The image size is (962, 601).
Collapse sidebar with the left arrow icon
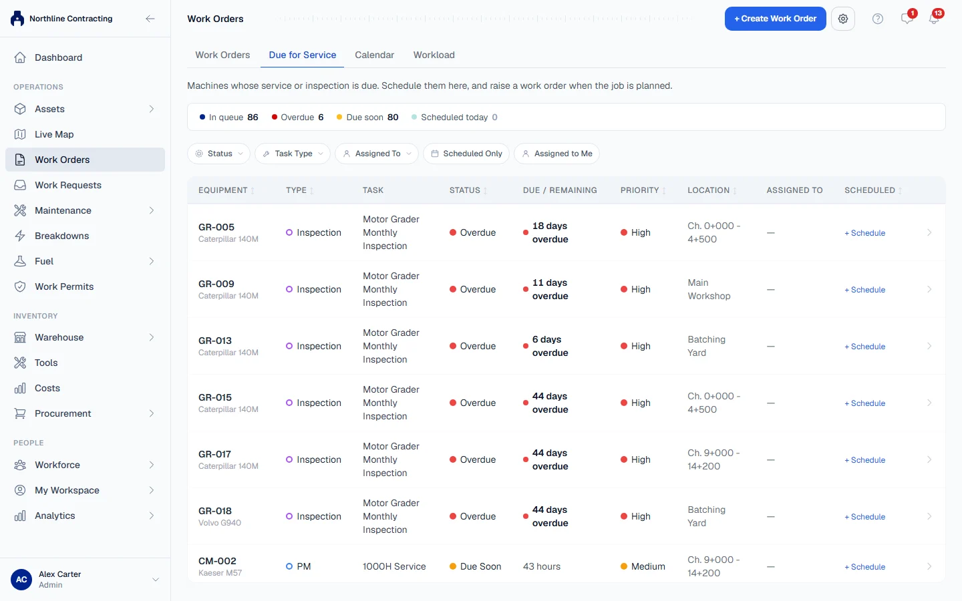(150, 19)
